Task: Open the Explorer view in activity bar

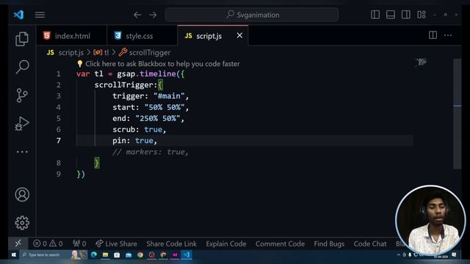Action: (x=22, y=39)
